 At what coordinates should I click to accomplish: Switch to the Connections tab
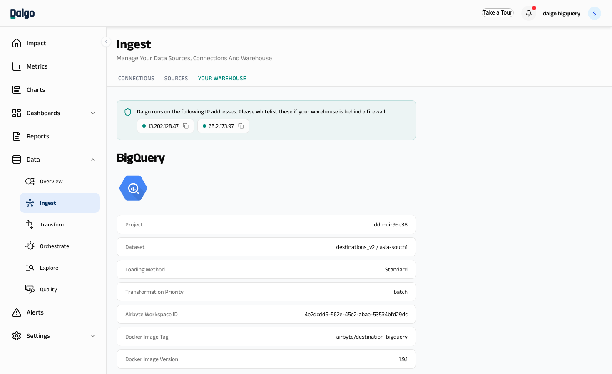pos(136,79)
